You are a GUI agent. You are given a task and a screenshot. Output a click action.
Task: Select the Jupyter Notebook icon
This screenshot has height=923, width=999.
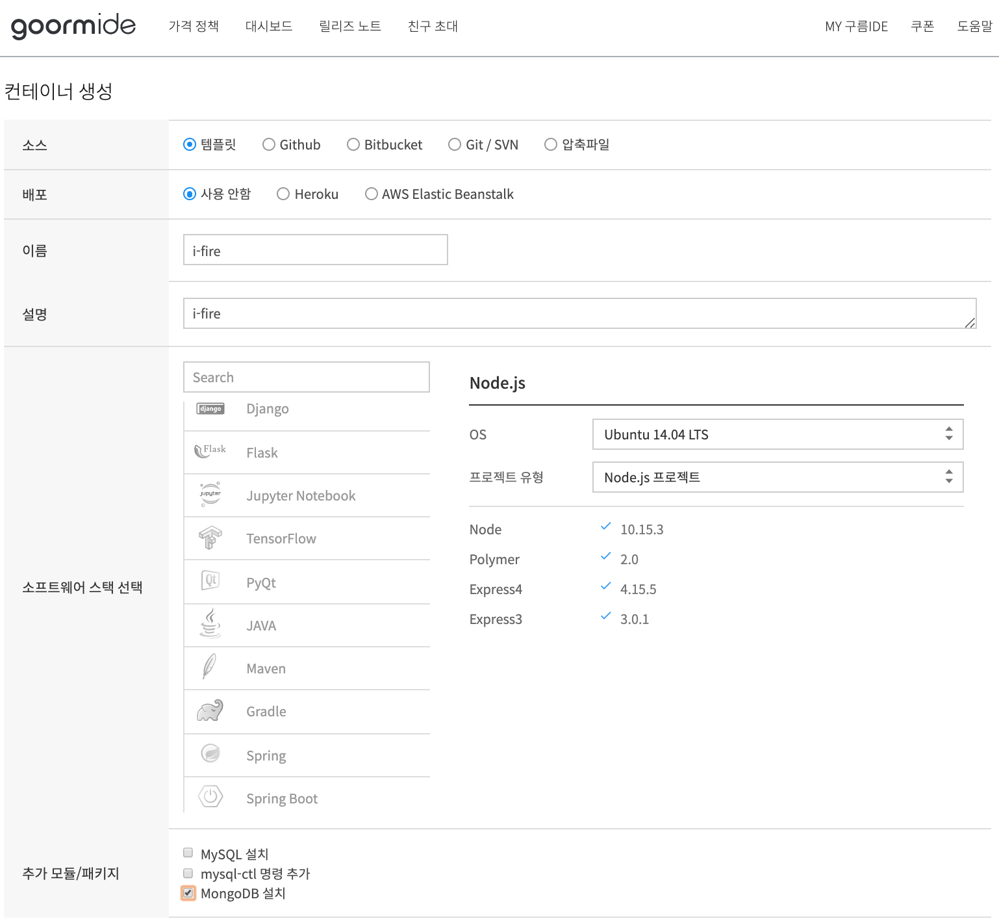click(210, 494)
